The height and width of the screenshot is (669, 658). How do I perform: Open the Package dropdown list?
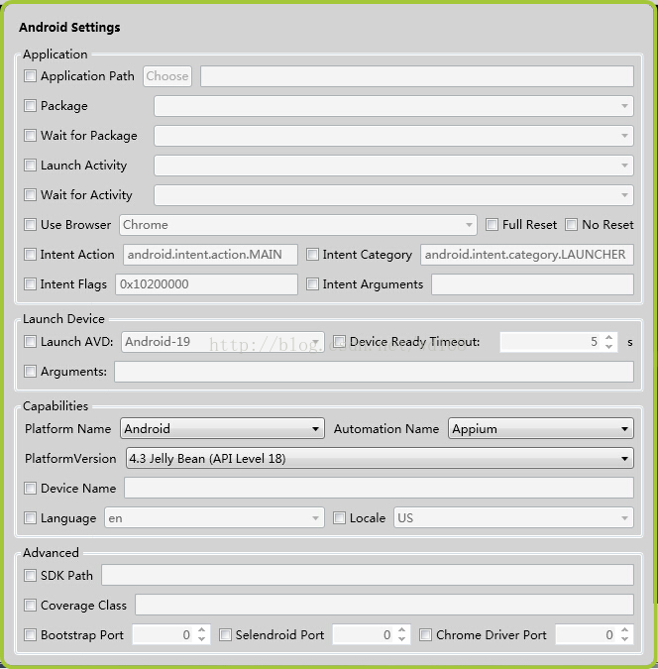pos(393,106)
